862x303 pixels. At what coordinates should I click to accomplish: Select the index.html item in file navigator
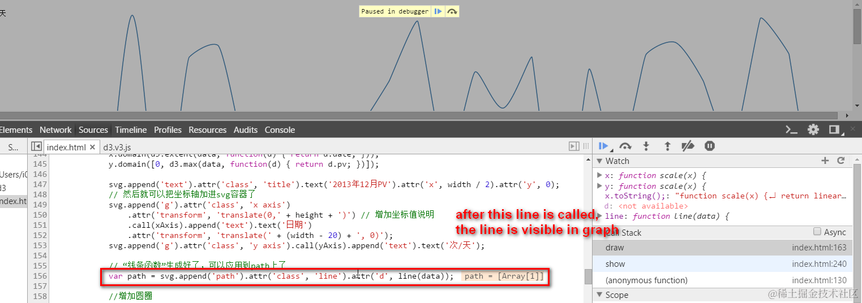(x=14, y=201)
